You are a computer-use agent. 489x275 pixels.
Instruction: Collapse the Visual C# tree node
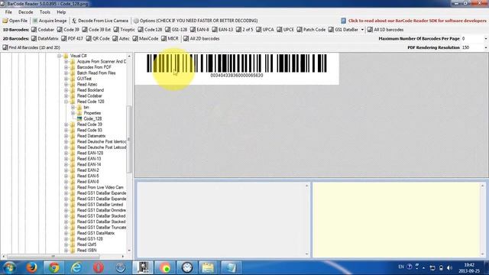[60, 56]
